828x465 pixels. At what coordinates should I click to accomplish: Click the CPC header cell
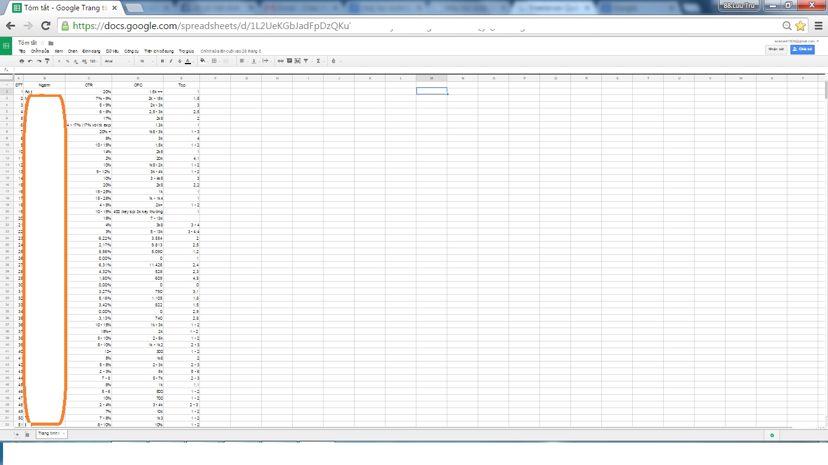[138, 85]
